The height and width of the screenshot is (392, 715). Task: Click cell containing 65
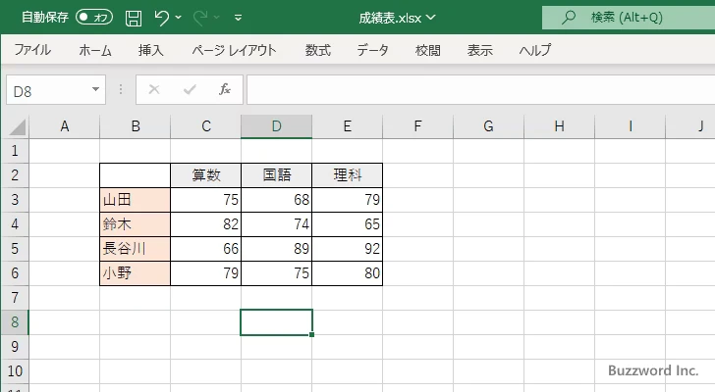(x=347, y=224)
